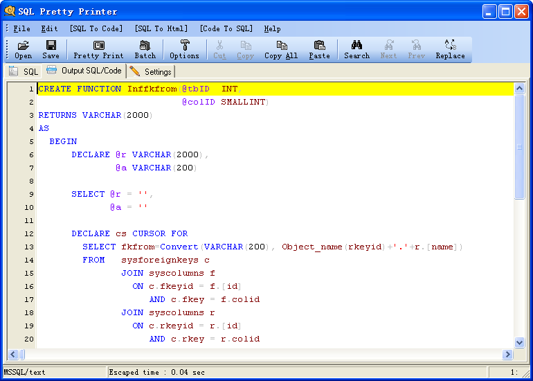Click the horizontal scrollbar right arrow

(507, 354)
